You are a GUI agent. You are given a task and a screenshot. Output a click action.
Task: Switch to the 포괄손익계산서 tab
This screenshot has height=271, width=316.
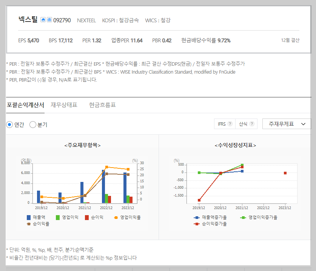(25, 105)
